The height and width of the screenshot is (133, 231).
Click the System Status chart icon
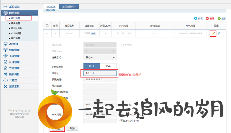(x=5, y=7)
